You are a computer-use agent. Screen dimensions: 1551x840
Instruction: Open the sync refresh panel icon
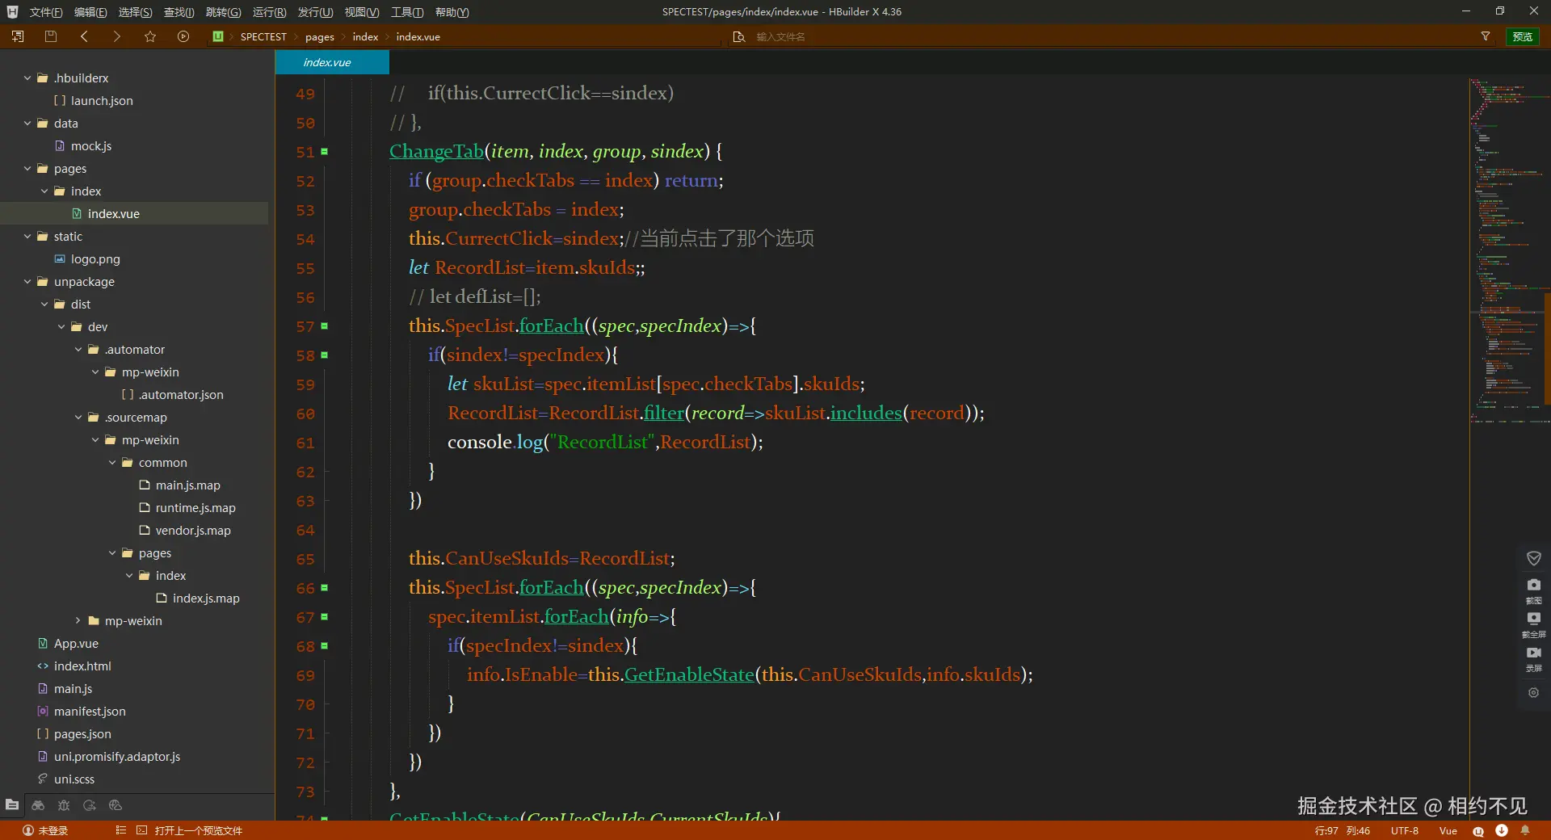click(90, 804)
